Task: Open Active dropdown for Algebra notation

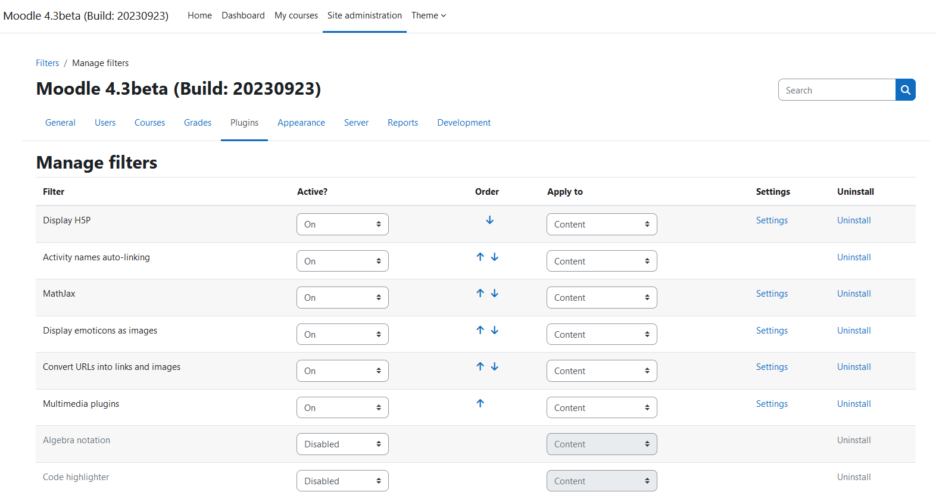Action: pyautogui.click(x=342, y=444)
